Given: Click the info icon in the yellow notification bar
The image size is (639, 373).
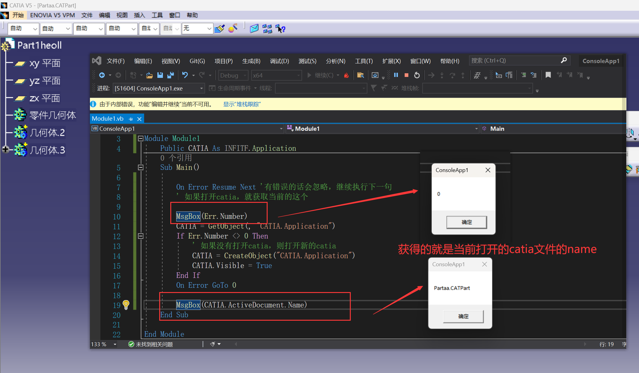Looking at the screenshot, I should pyautogui.click(x=93, y=104).
